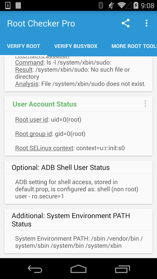Tap the share icon in header
Image resolution: width=157 pixels, height=279 pixels.
[126, 23]
